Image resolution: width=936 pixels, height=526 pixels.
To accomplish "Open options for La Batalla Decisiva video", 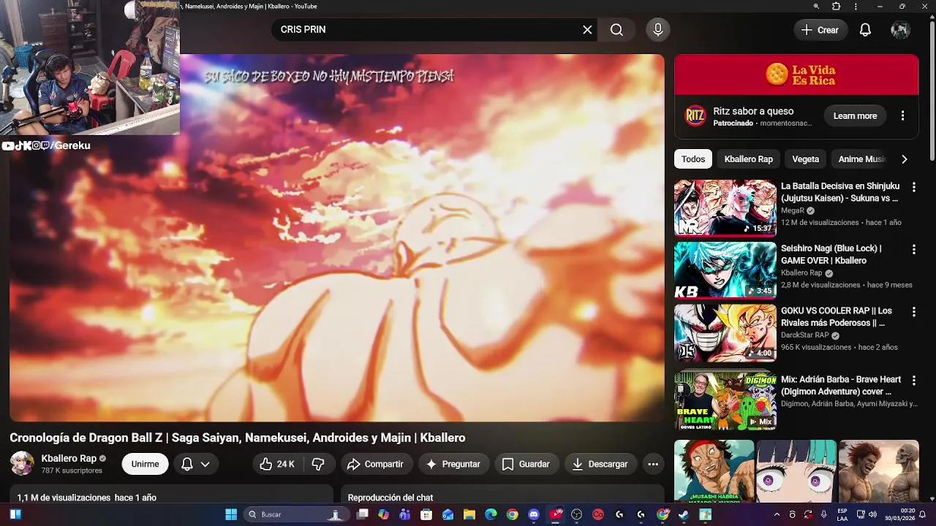I will 913,187.
